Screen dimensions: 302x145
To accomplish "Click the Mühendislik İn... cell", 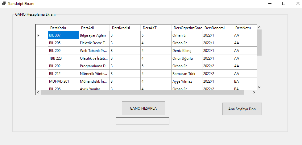I will [94, 81].
